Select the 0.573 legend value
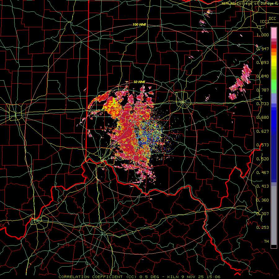 pyautogui.click(x=263, y=145)
